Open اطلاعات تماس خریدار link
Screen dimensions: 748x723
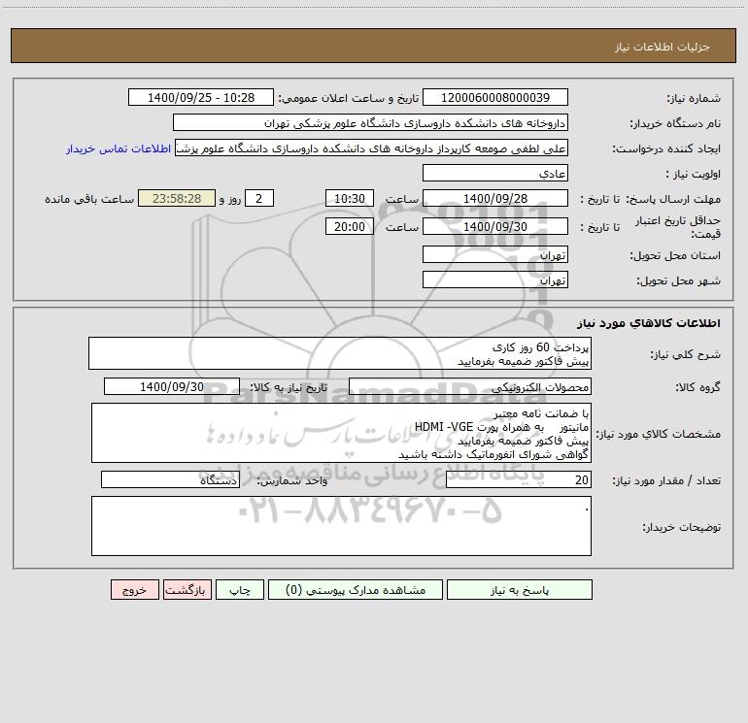(119, 148)
